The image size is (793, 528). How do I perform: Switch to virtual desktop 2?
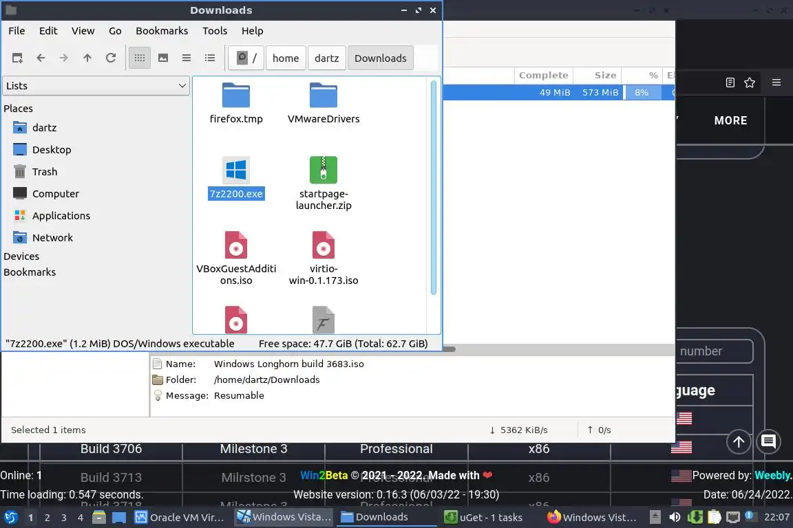point(47,518)
